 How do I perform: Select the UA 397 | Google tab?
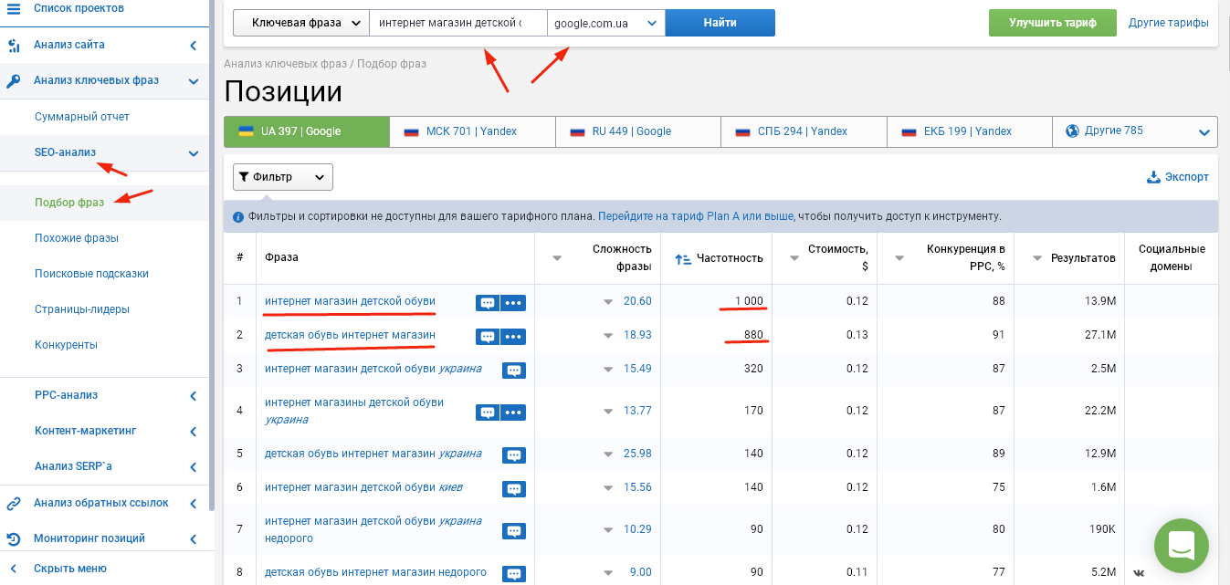coord(306,131)
